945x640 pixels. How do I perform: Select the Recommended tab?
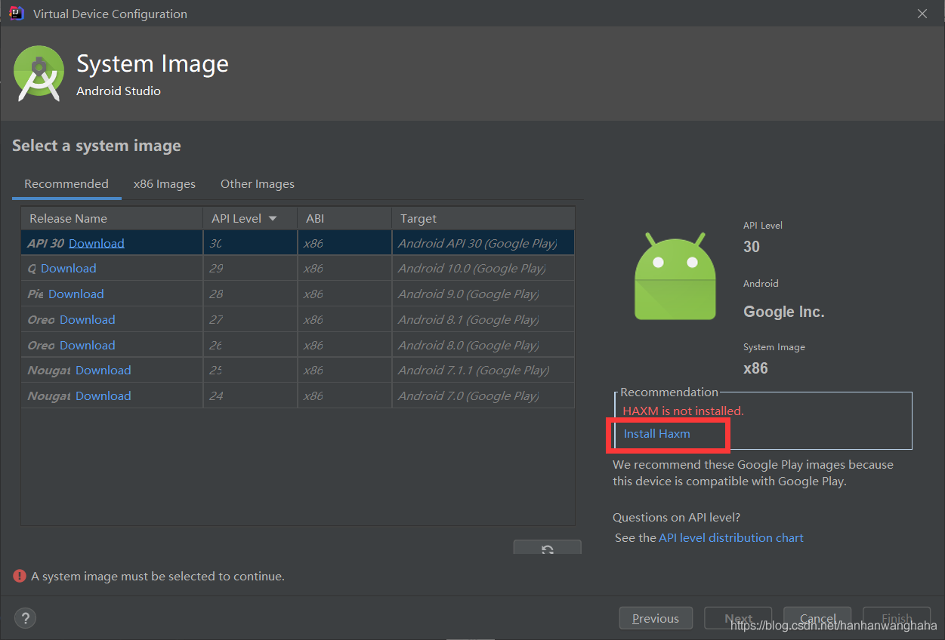[66, 183]
